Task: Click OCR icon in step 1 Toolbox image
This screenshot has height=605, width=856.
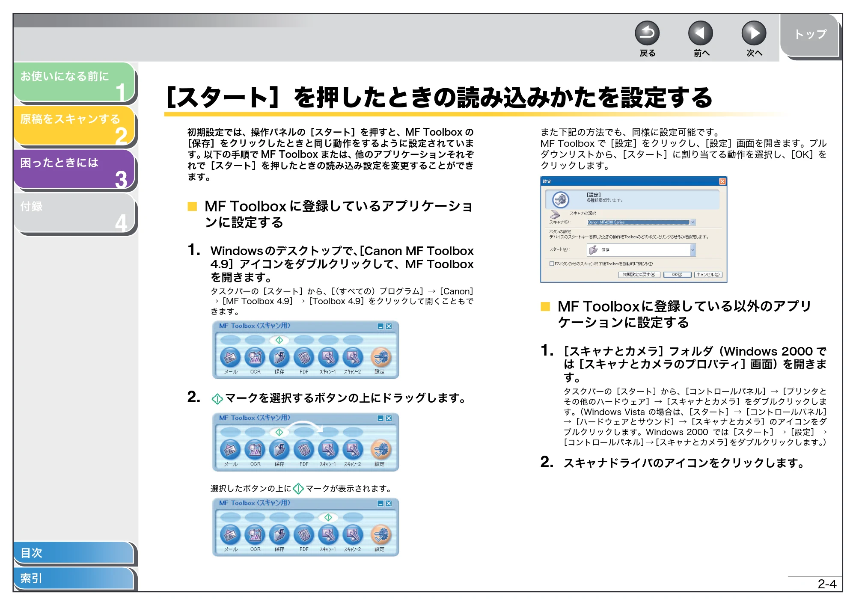Action: 255,357
